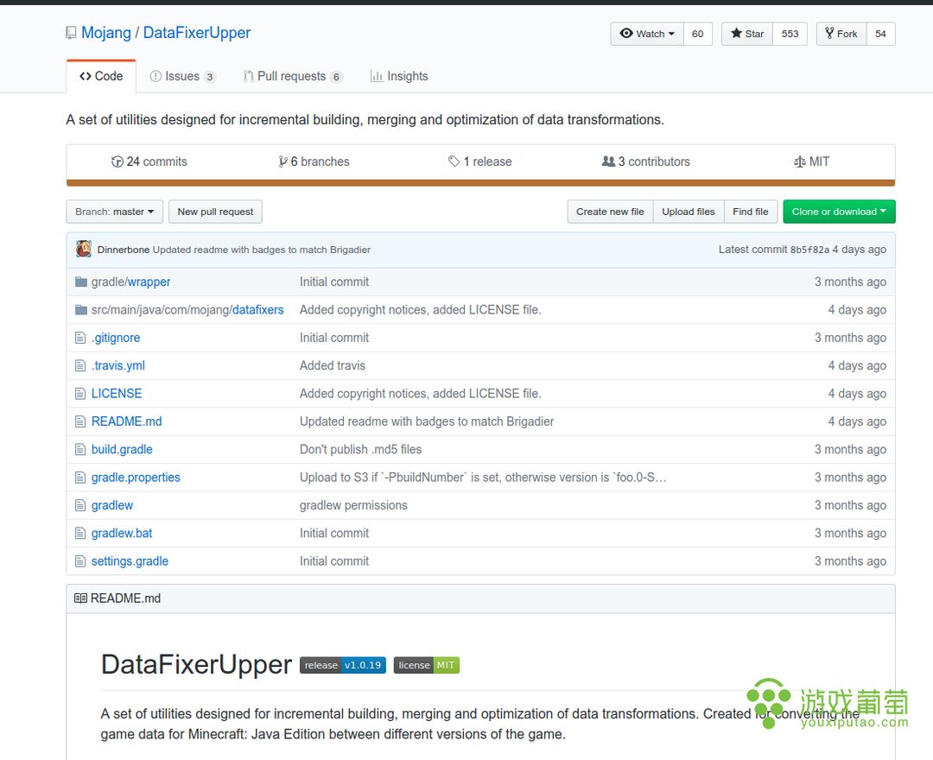This screenshot has height=760, width=933.
Task: Open the Branch: master dropdown
Action: click(x=114, y=212)
